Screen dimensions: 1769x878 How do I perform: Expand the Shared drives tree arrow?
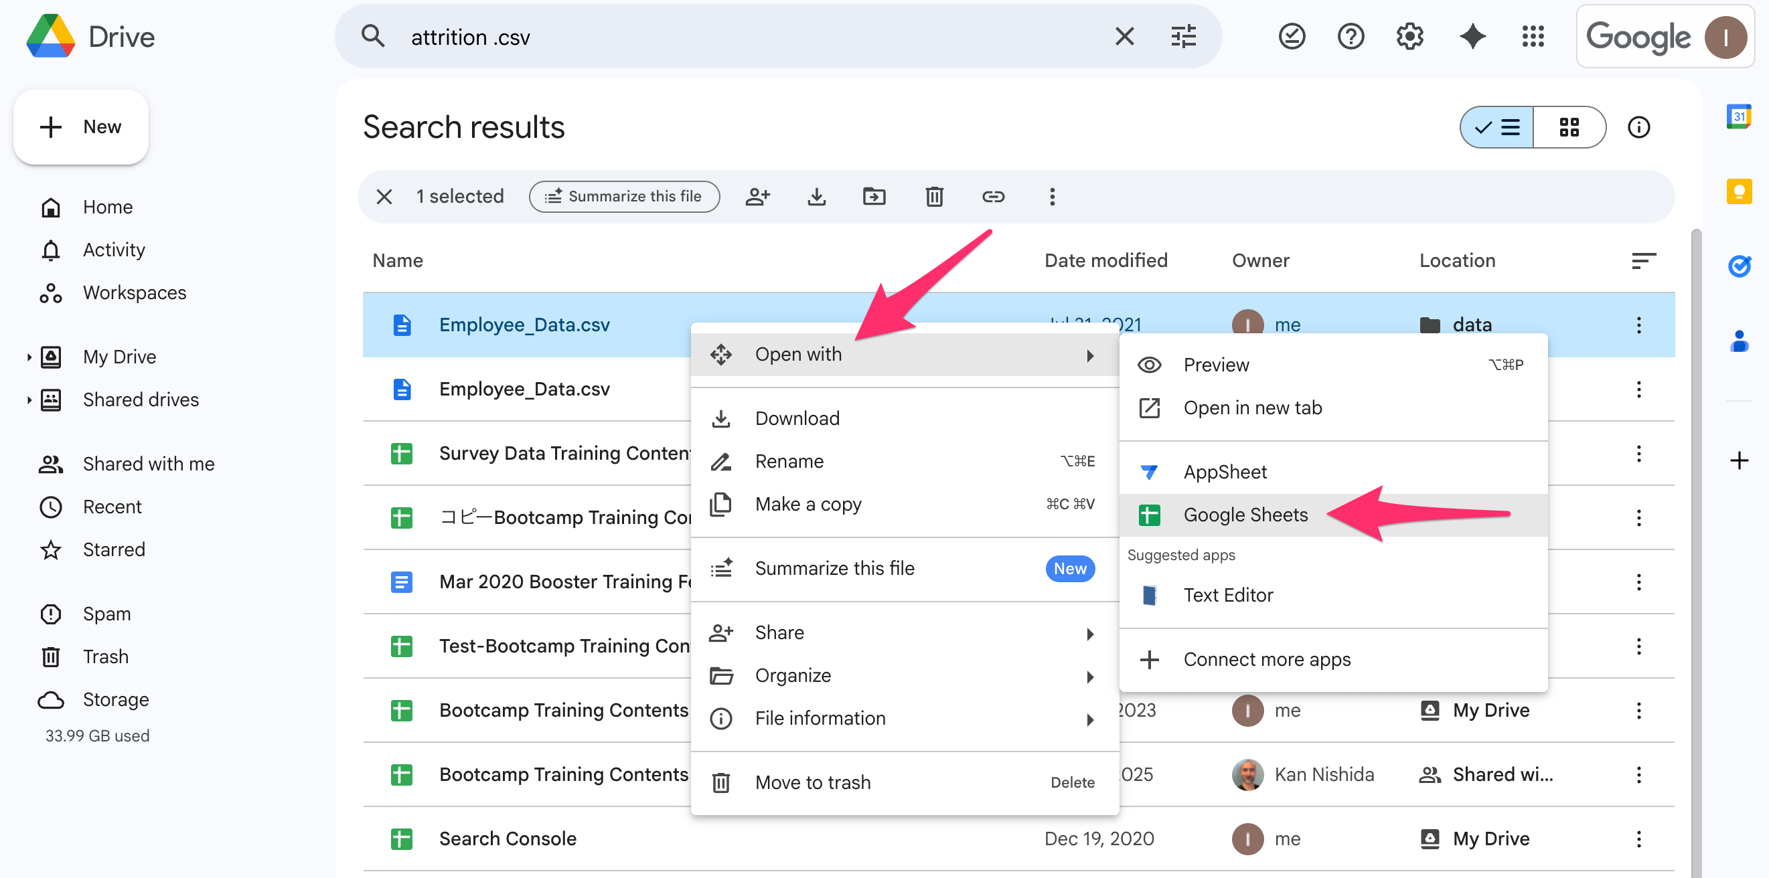29,400
